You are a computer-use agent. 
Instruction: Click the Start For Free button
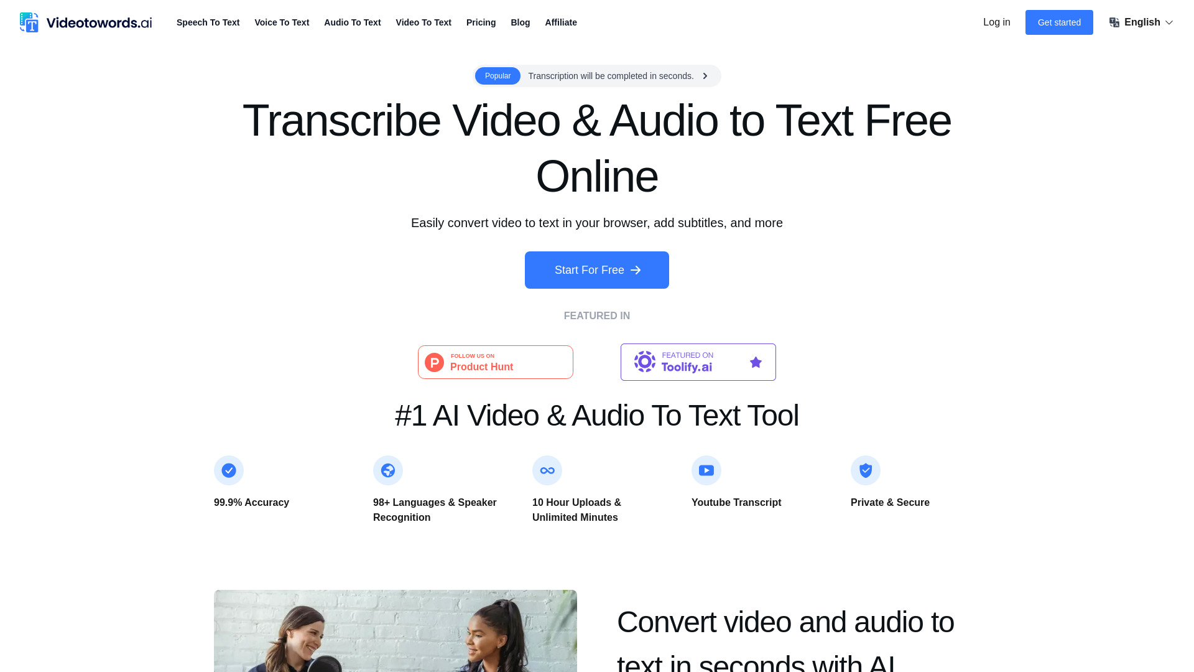(597, 270)
